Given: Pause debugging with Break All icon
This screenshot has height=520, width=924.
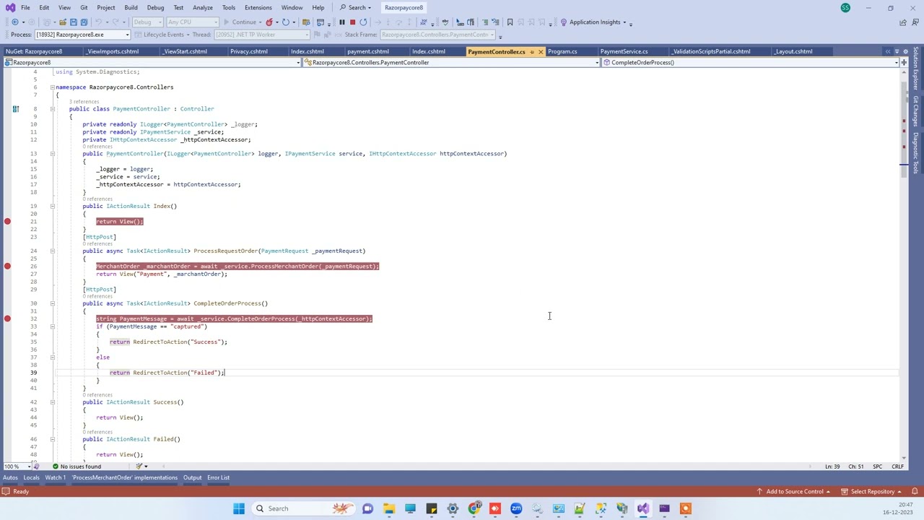Looking at the screenshot, I should pos(342,22).
